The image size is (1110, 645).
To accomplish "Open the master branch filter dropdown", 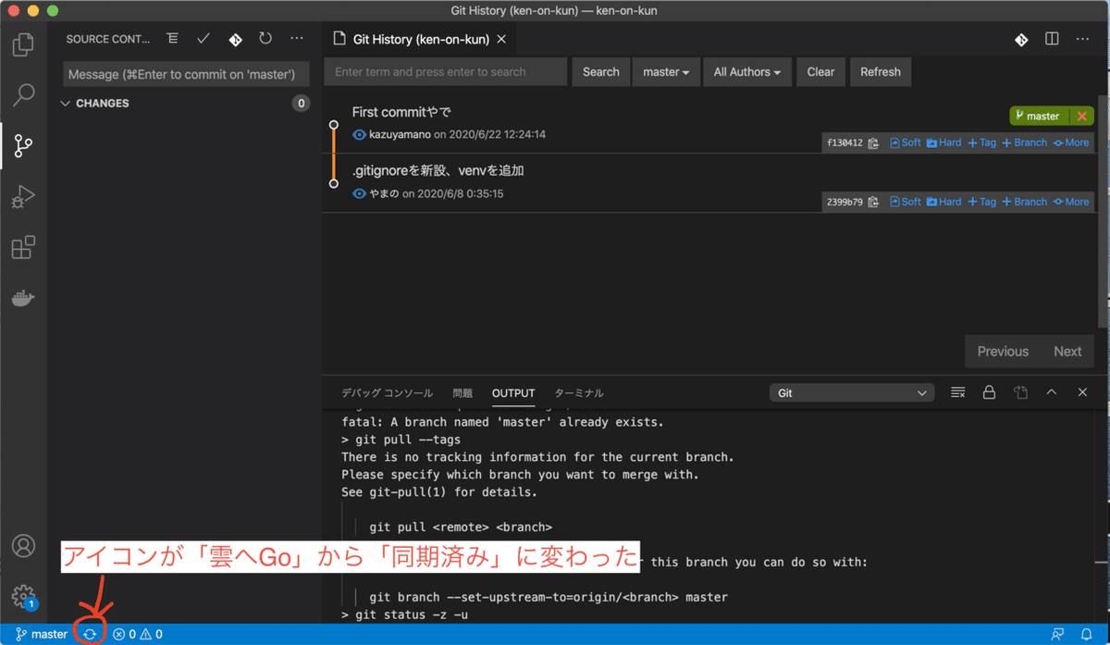I will (x=666, y=72).
